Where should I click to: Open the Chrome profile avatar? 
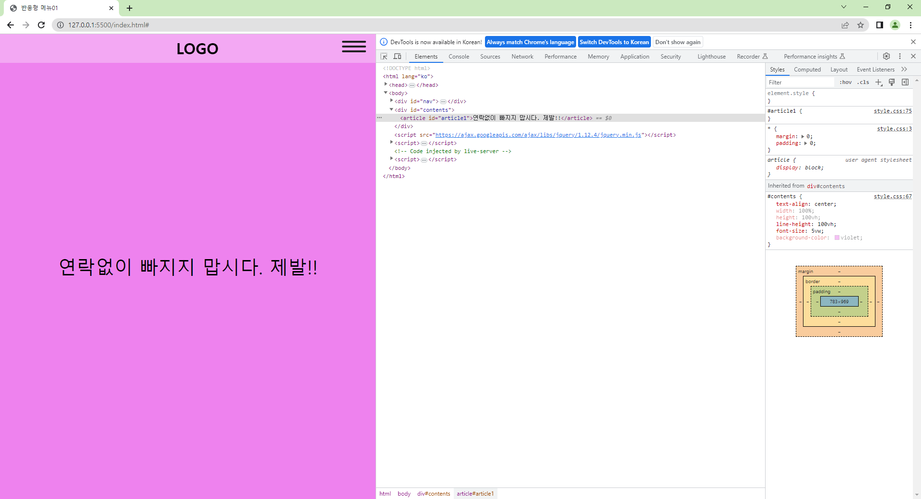pos(895,25)
